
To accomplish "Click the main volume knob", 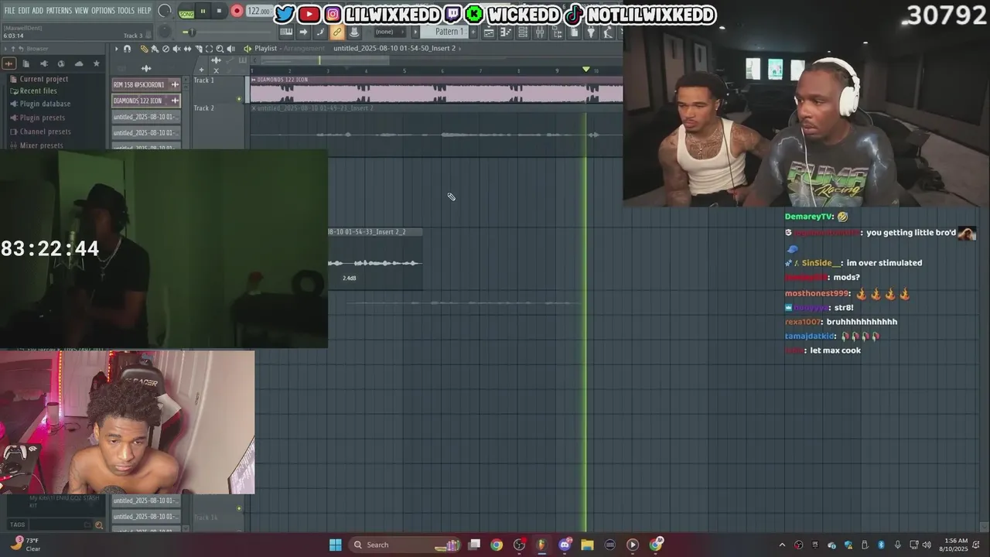I will [165, 11].
